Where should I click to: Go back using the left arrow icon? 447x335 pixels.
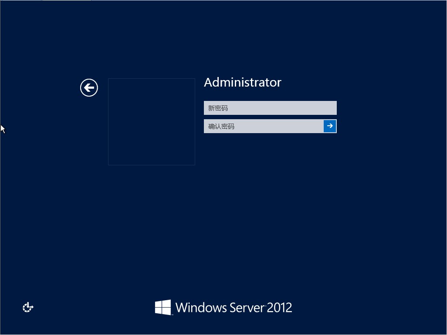pyautogui.click(x=89, y=88)
